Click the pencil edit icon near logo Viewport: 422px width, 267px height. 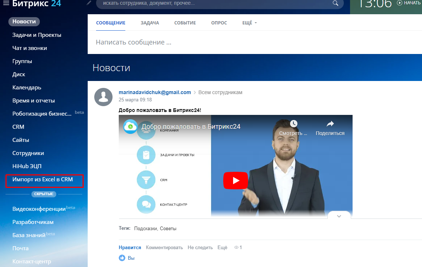tap(89, 3)
